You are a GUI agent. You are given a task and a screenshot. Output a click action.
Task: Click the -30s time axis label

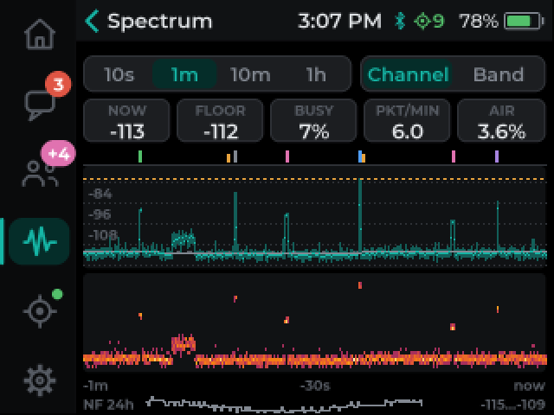tap(315, 386)
